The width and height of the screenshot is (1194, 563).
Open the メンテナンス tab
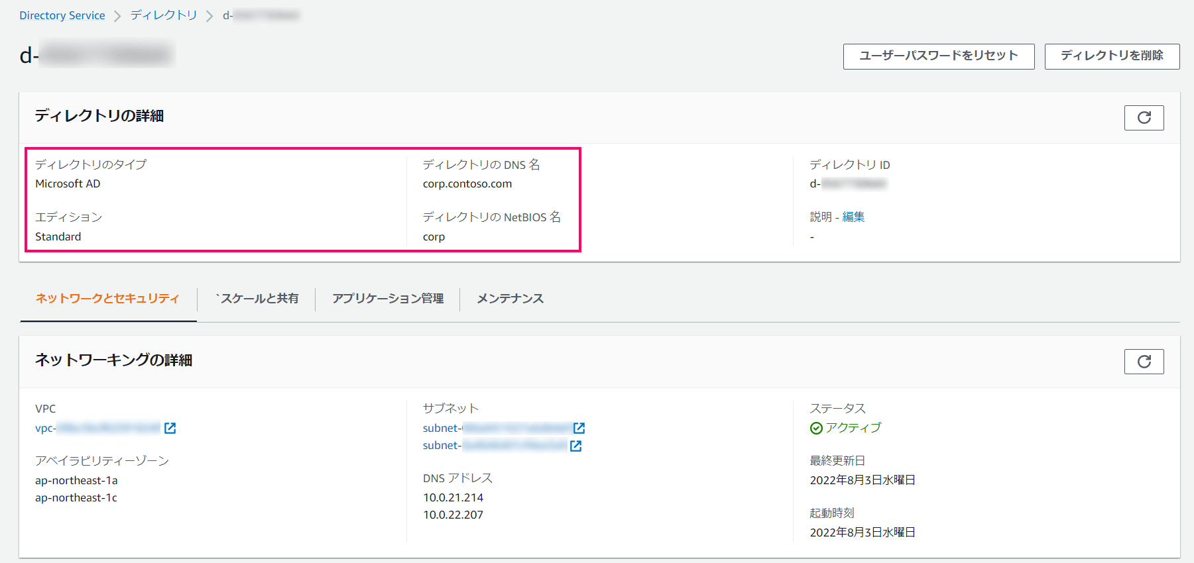coord(510,299)
